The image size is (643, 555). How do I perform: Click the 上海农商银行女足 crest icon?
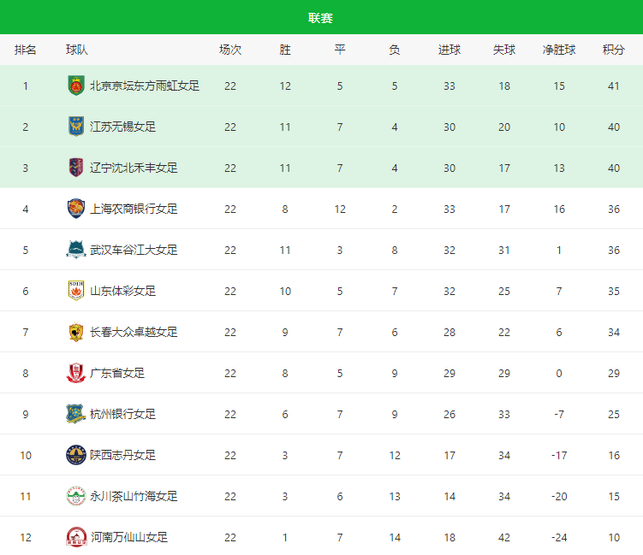point(75,209)
